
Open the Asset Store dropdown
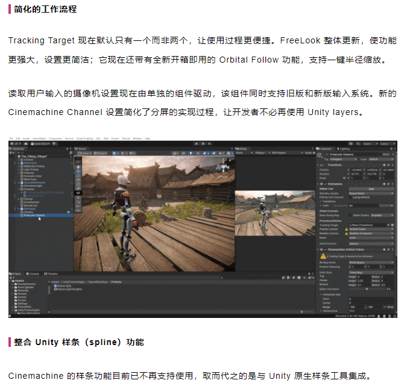41,143
